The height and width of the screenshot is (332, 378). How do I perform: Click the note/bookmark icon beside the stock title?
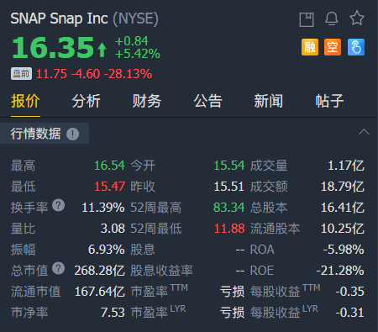(x=307, y=19)
